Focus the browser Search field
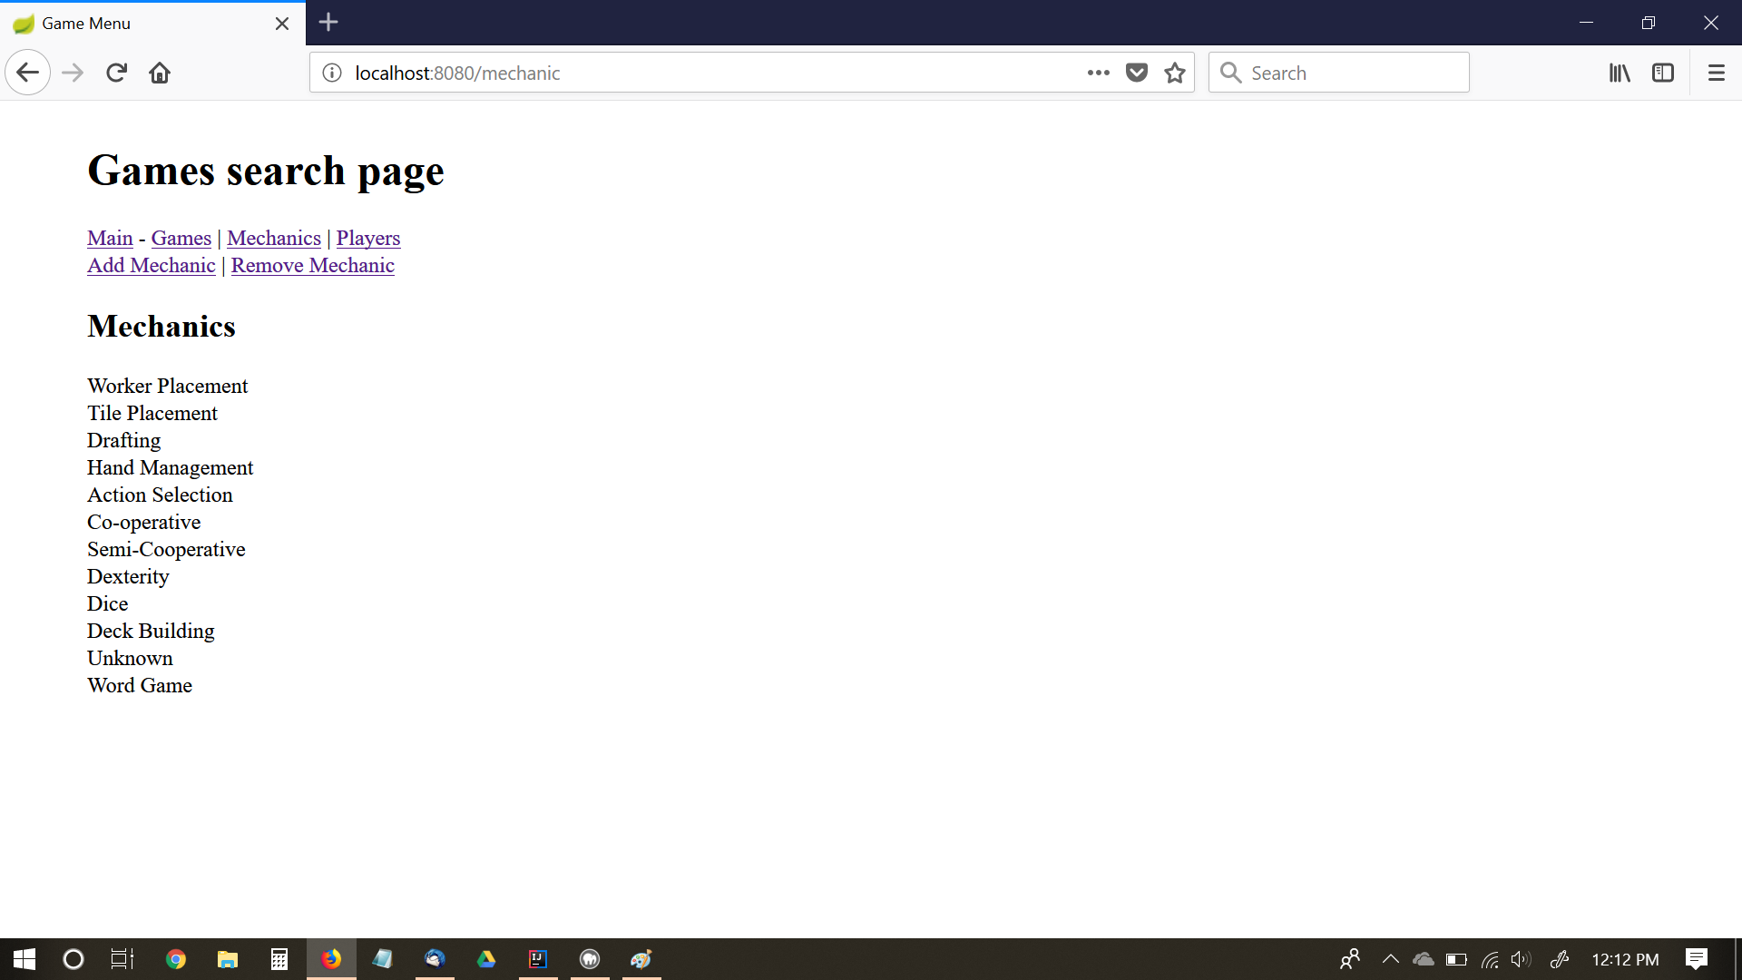This screenshot has height=980, width=1742. pos(1352,73)
